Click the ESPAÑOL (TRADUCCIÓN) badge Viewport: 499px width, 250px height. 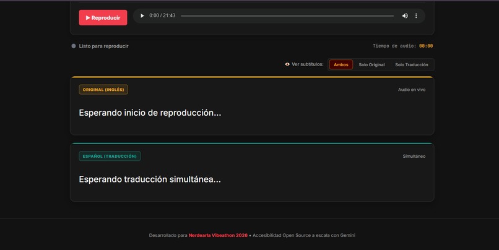(110, 156)
